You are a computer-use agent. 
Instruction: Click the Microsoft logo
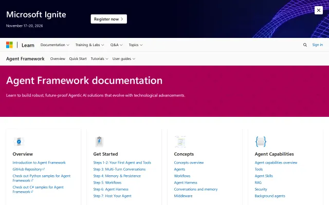tap(9, 45)
